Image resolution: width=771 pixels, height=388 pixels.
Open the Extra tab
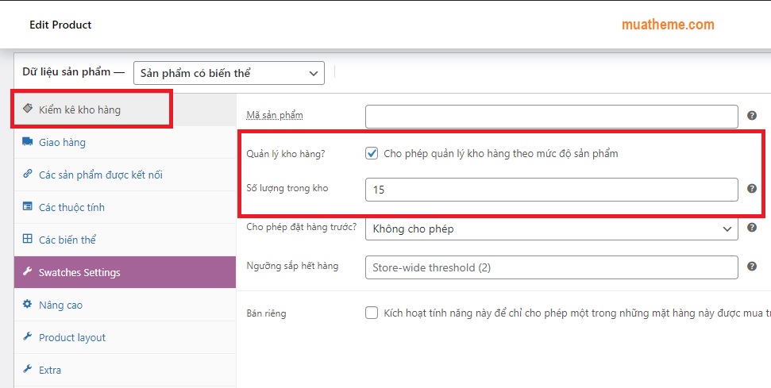[50, 370]
